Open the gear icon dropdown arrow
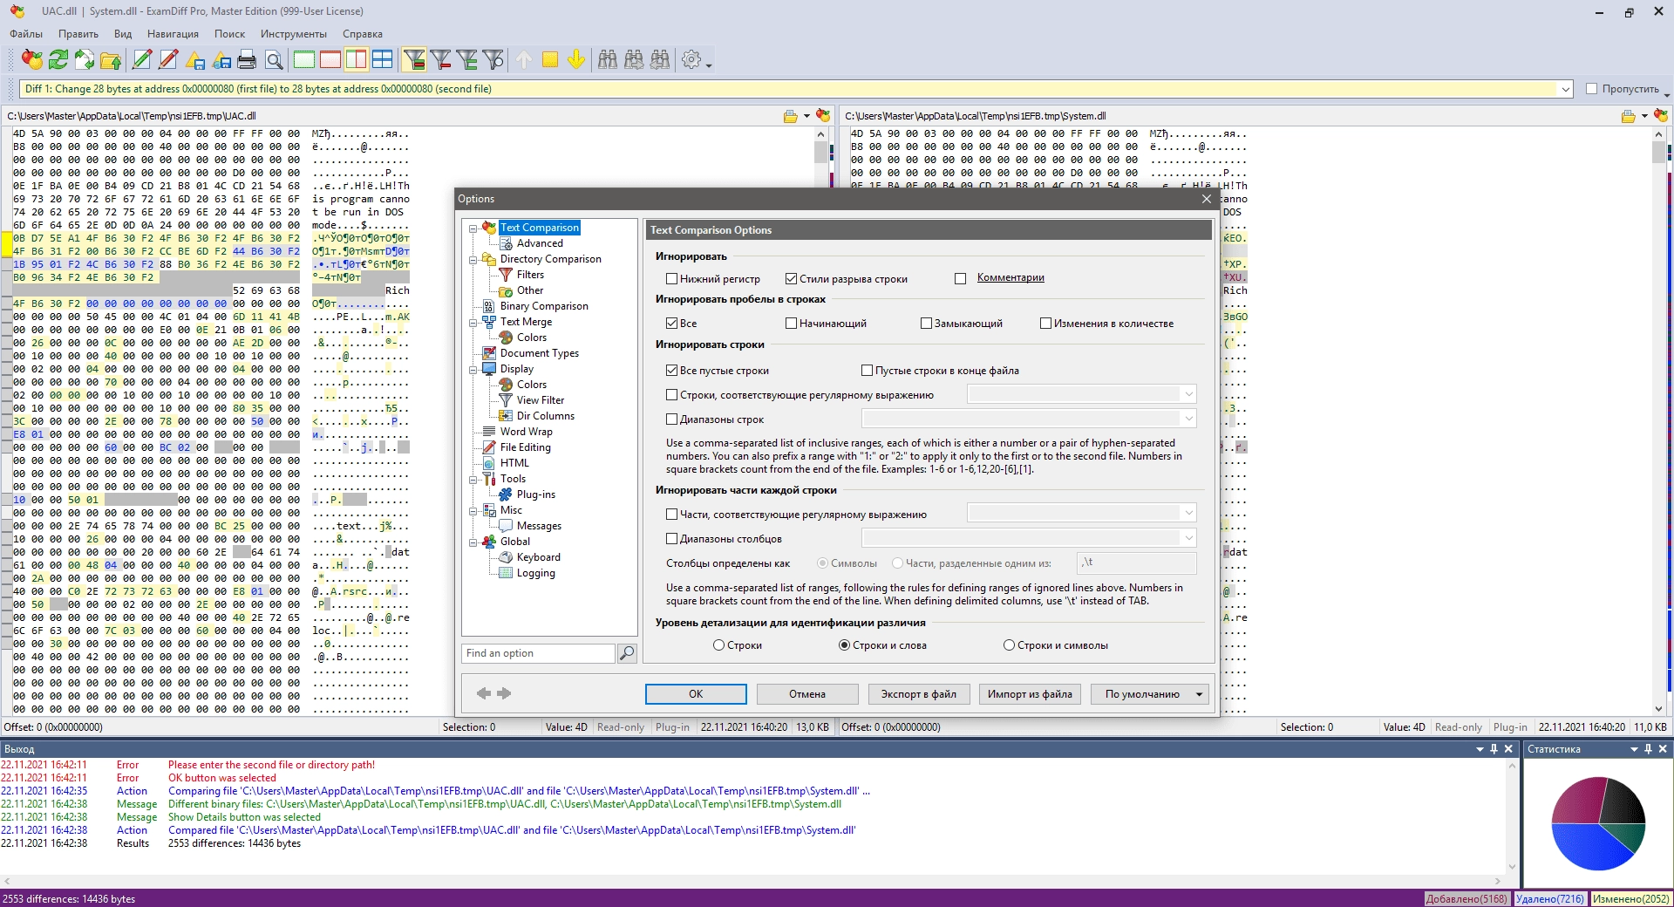The image size is (1674, 907). click(x=709, y=65)
